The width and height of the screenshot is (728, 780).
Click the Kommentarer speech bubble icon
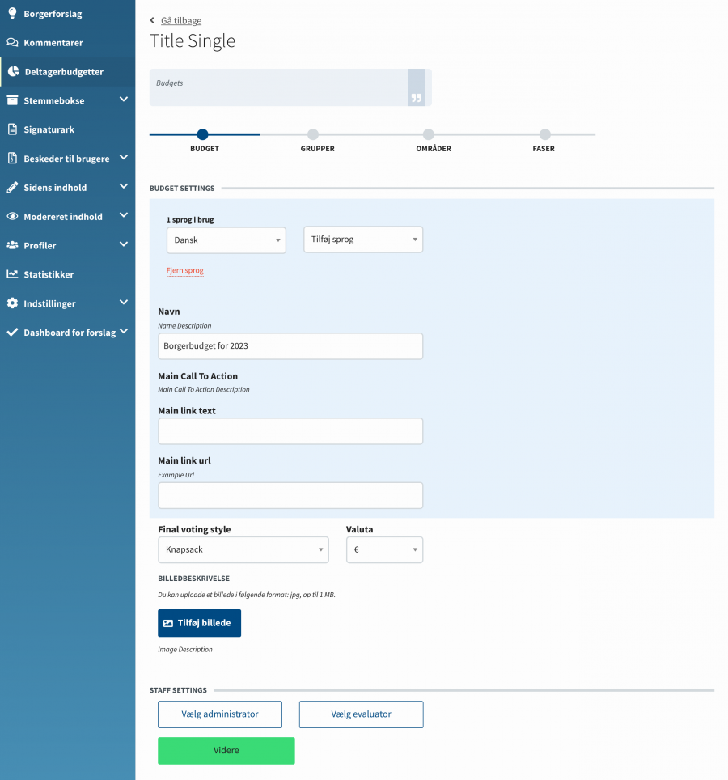click(11, 42)
